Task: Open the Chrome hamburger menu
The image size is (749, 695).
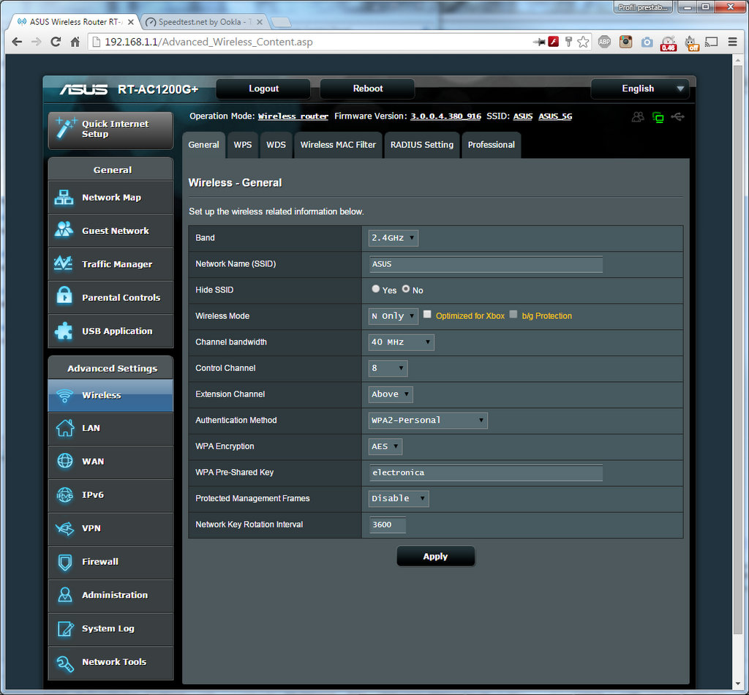Action: (x=732, y=42)
